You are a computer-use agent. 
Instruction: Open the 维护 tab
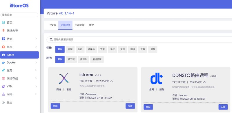pyautogui.click(x=91, y=25)
